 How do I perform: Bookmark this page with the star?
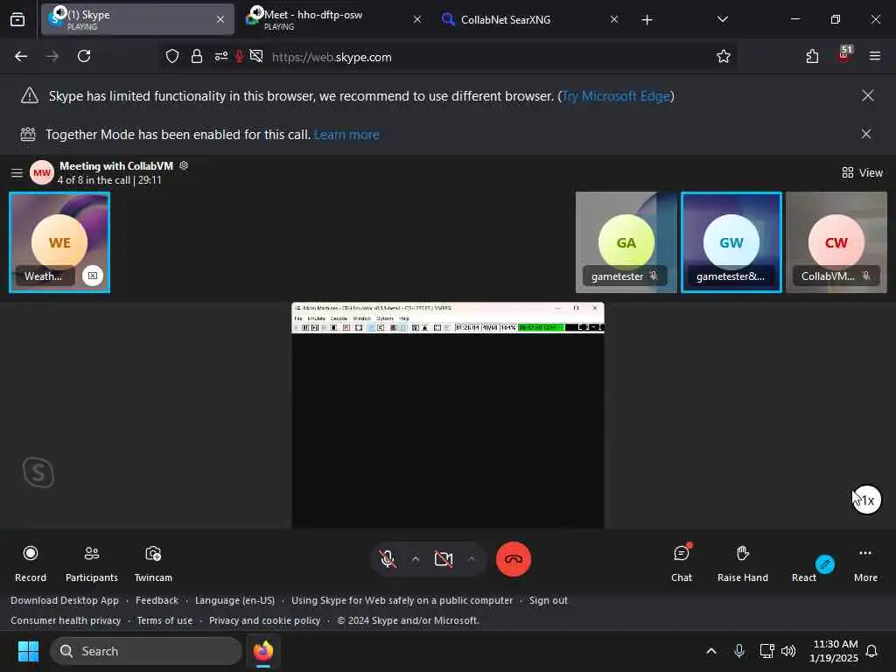pyautogui.click(x=723, y=56)
